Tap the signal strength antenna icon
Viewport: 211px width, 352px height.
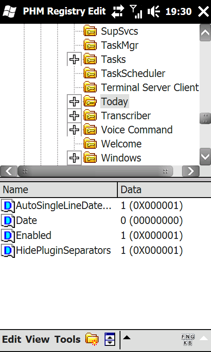coord(136,11)
